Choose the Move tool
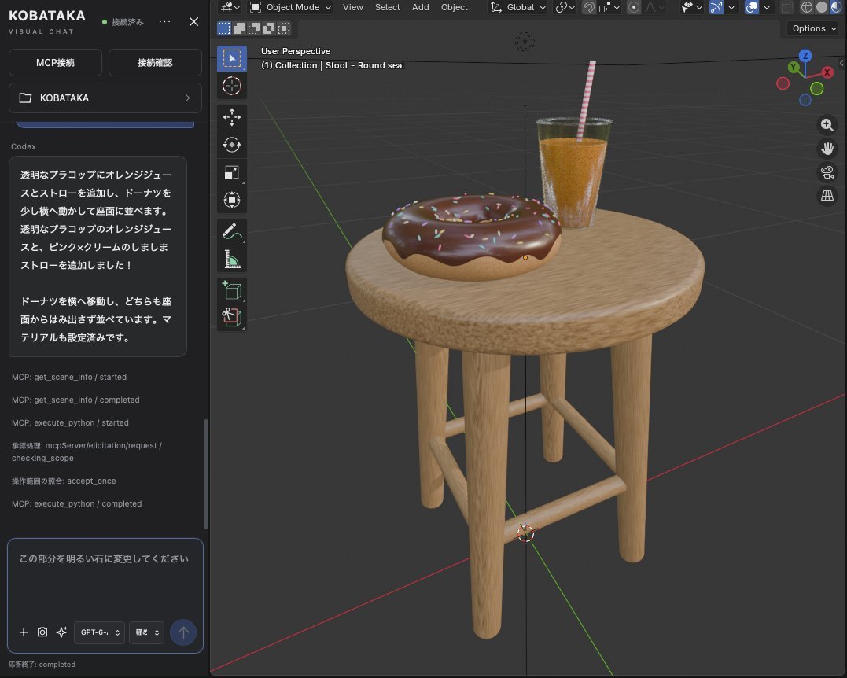This screenshot has height=678, width=847. [x=232, y=117]
